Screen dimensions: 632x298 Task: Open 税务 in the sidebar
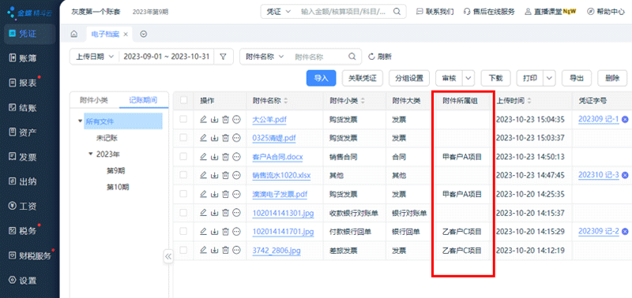pos(28,231)
